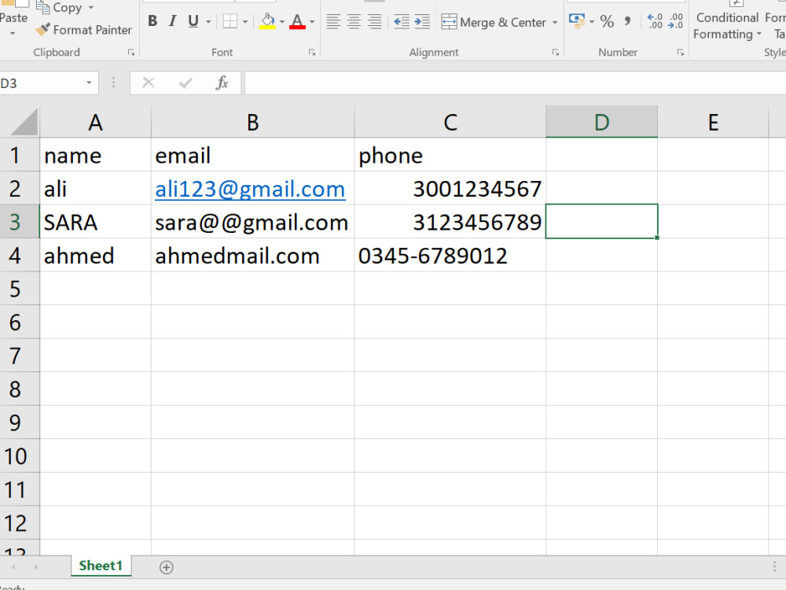Click the previous-sheet navigation arrow
This screenshot has height=590, width=786.
click(x=13, y=567)
